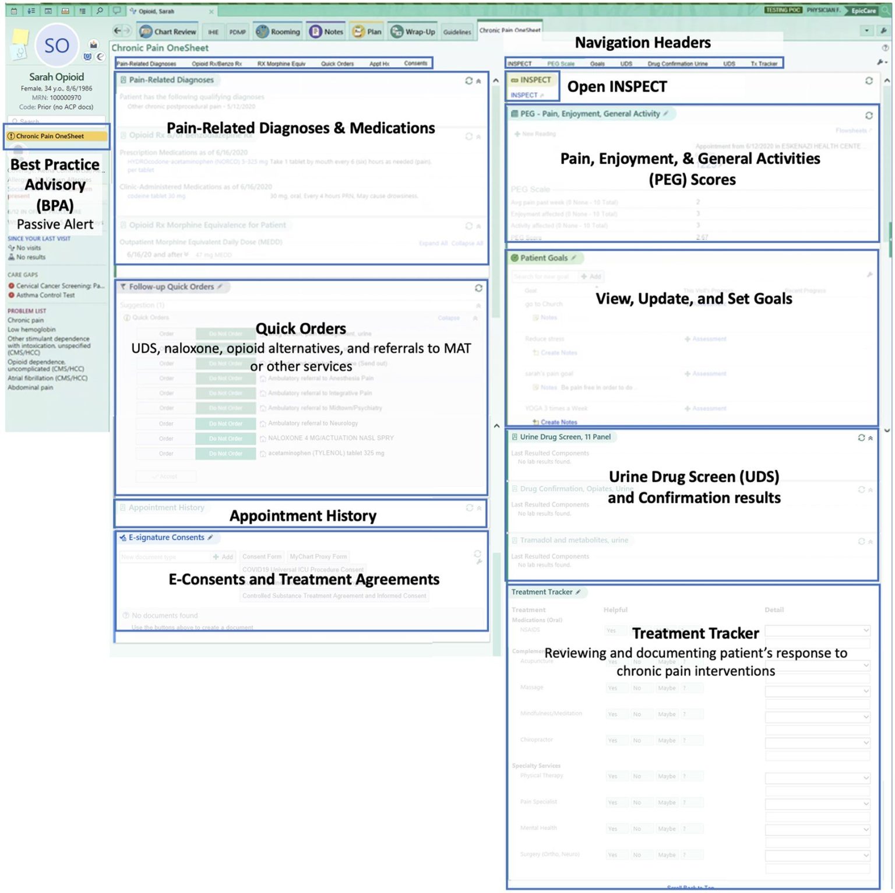The width and height of the screenshot is (895, 893).
Task: Jump to Quick Orders navigation link
Action: tap(337, 64)
